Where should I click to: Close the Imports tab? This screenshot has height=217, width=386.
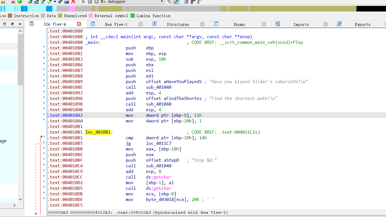(x=326, y=24)
